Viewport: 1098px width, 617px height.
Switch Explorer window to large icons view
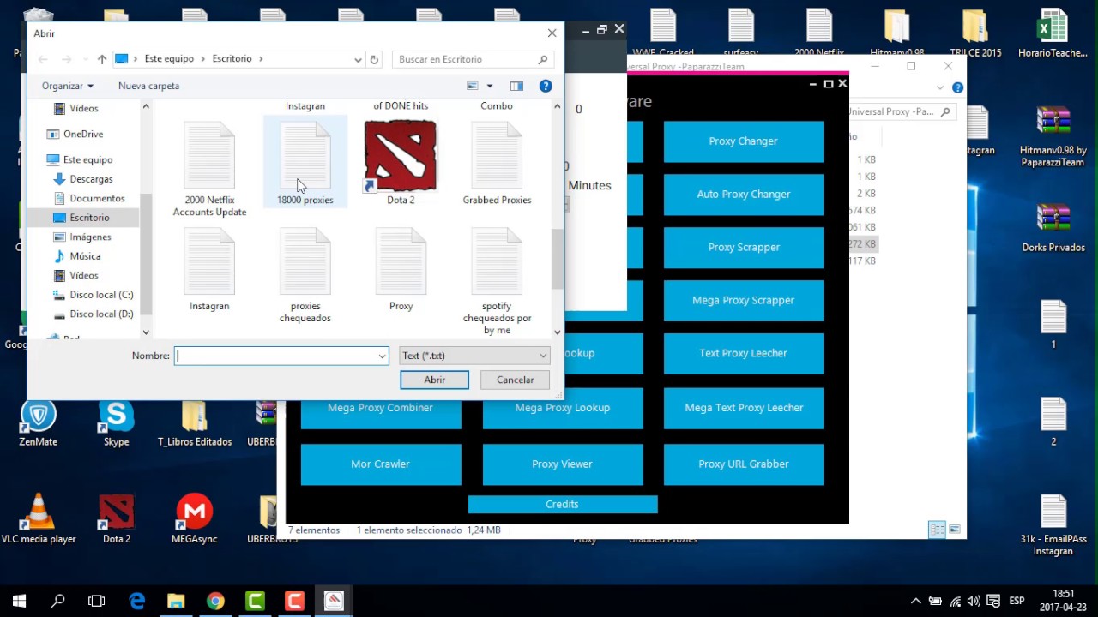coord(955,530)
